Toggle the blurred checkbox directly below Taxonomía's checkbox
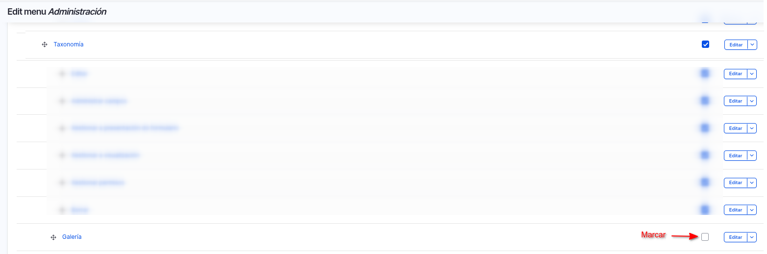 [x=705, y=74]
